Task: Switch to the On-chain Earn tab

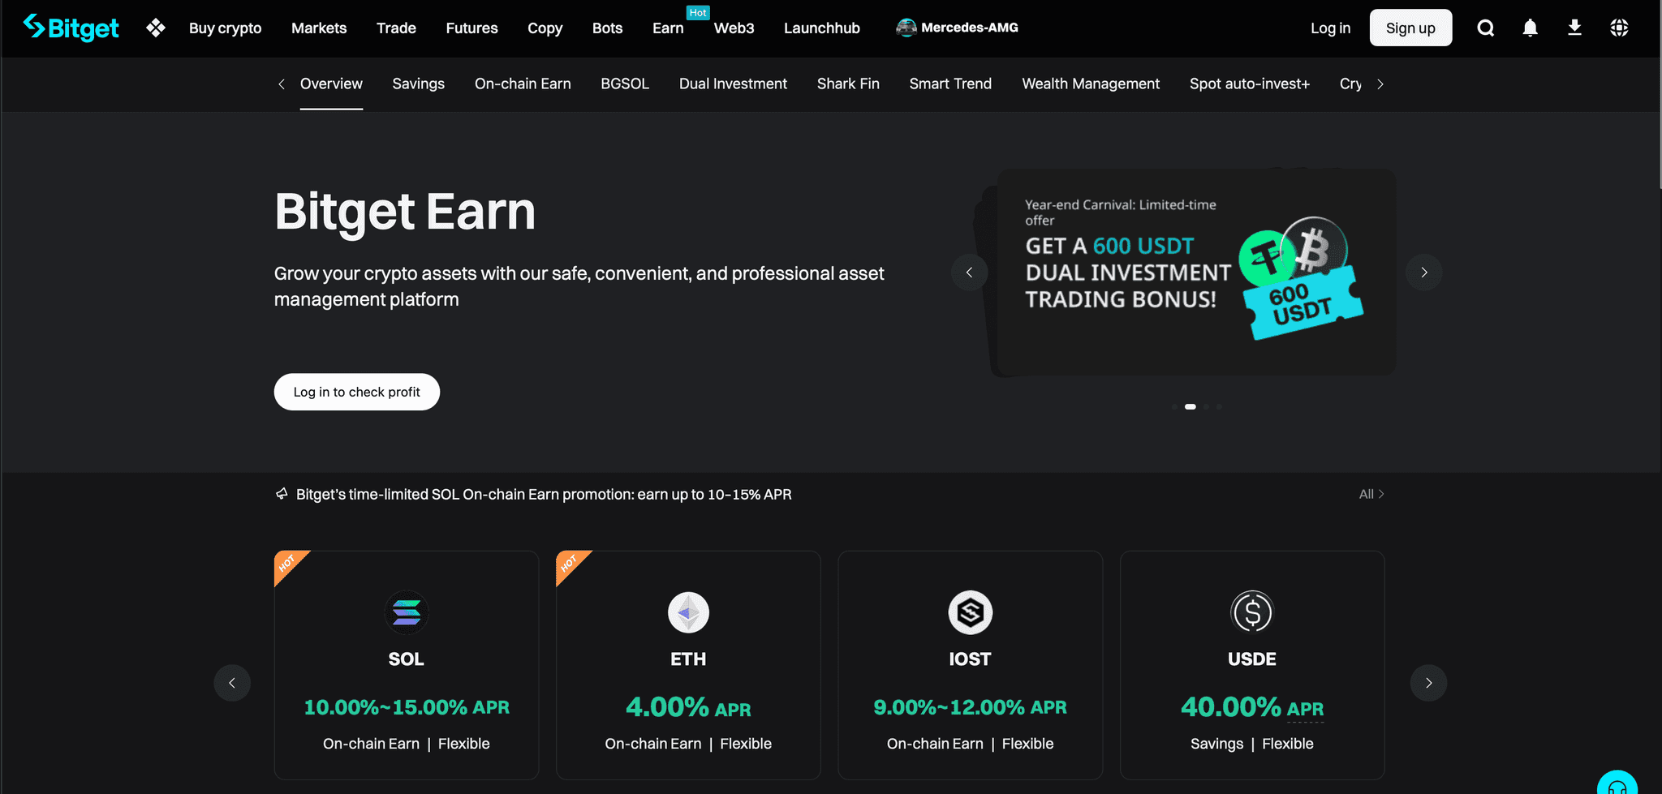Action: pos(523,84)
